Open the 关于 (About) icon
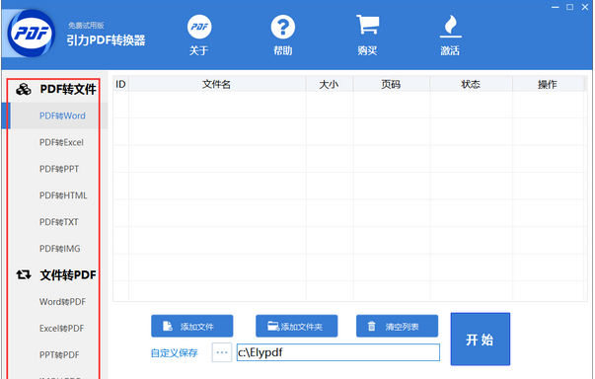 pos(199,27)
